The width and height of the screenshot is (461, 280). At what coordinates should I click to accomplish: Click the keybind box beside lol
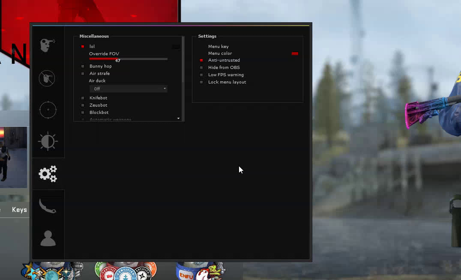[x=176, y=47]
